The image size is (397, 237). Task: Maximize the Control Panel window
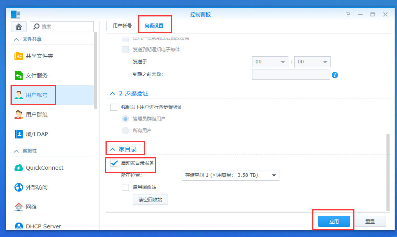(373, 14)
